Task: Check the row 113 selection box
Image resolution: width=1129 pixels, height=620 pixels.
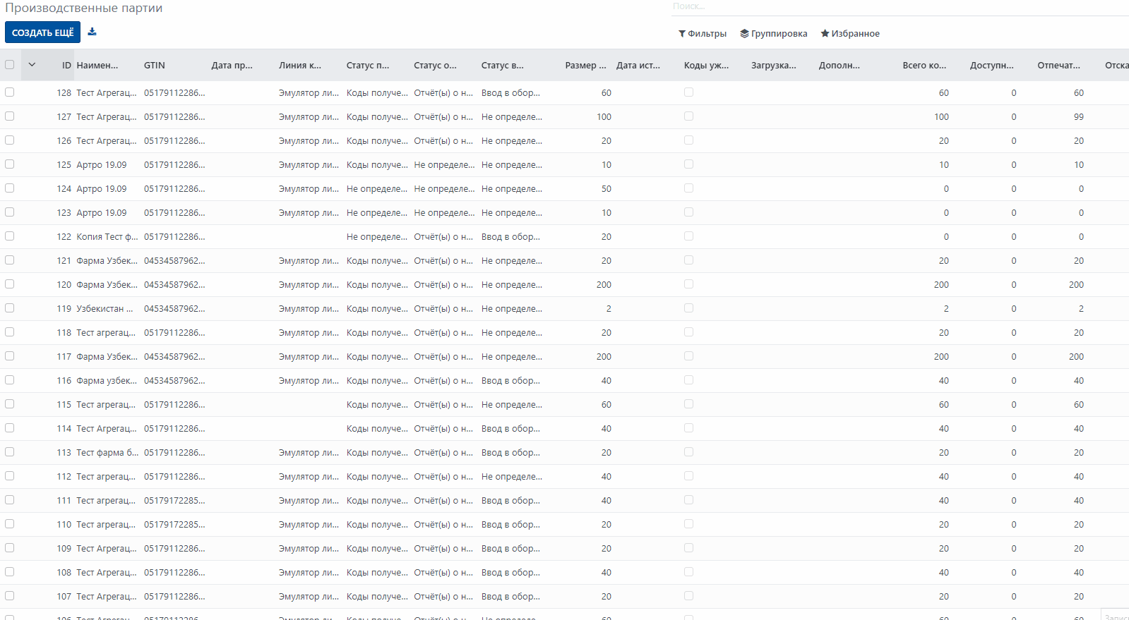Action: pyautogui.click(x=10, y=452)
